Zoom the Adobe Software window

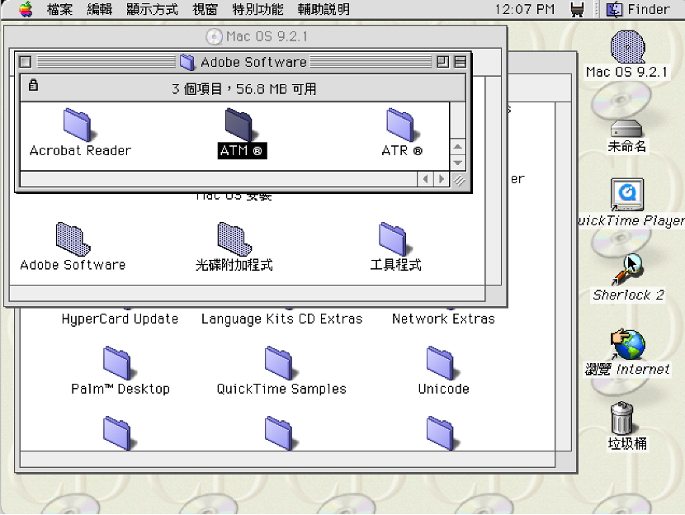pyautogui.click(x=442, y=62)
